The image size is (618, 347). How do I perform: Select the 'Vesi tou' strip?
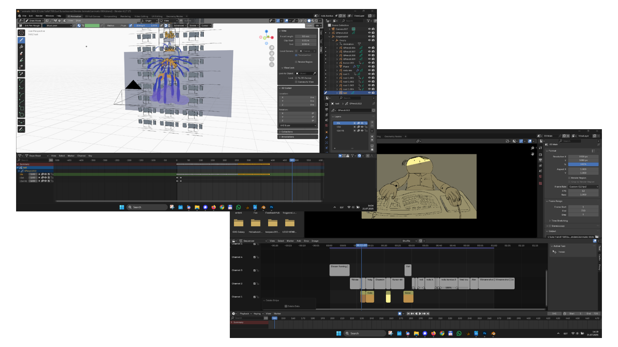point(464,283)
